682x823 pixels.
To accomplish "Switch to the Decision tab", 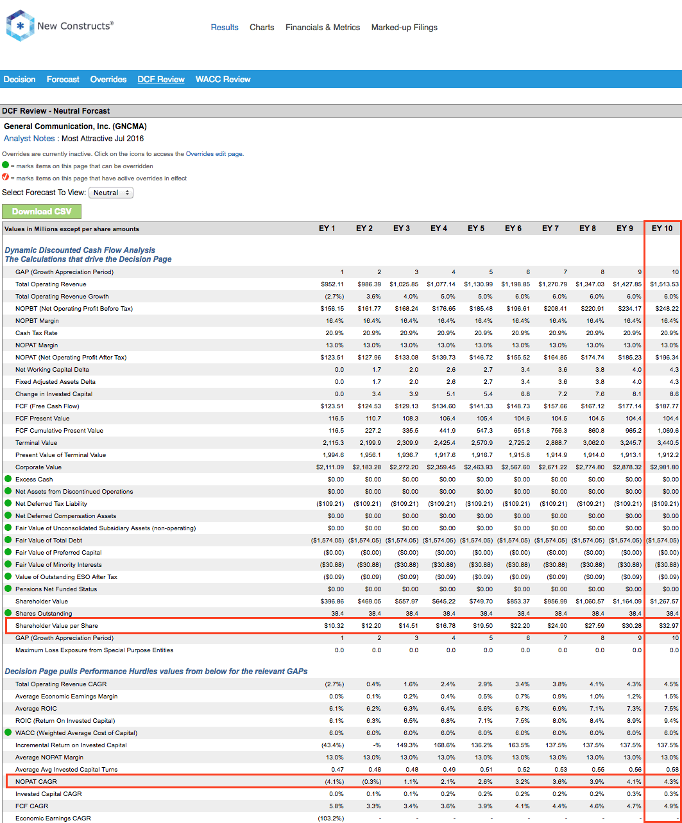I will [20, 80].
